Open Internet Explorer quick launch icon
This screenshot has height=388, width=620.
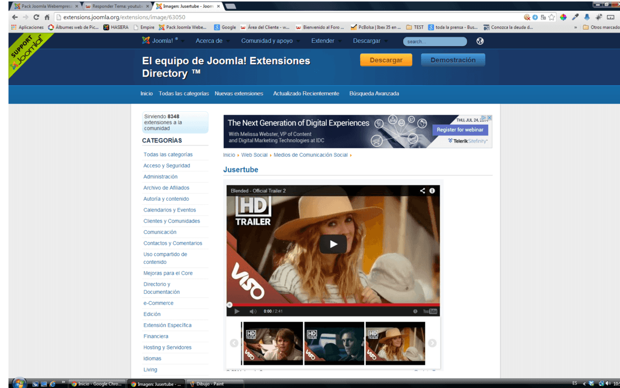point(52,383)
